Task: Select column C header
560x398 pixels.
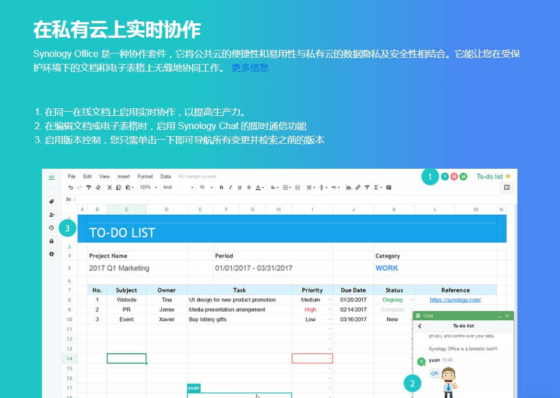Action: point(126,209)
